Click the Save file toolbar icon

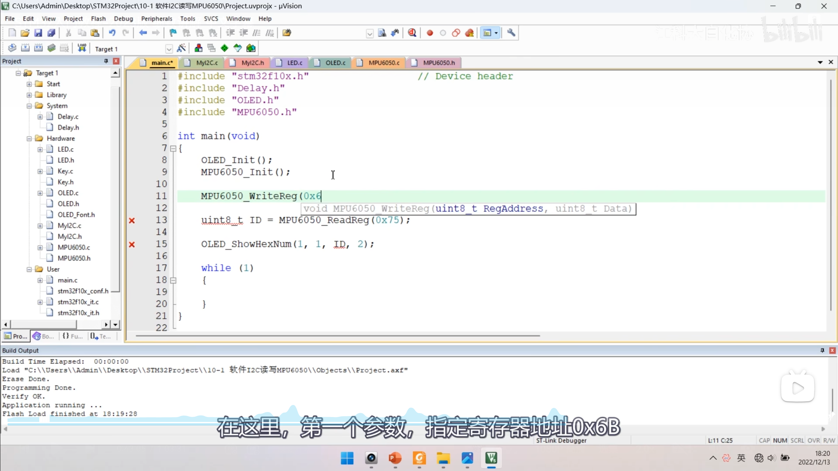38,33
